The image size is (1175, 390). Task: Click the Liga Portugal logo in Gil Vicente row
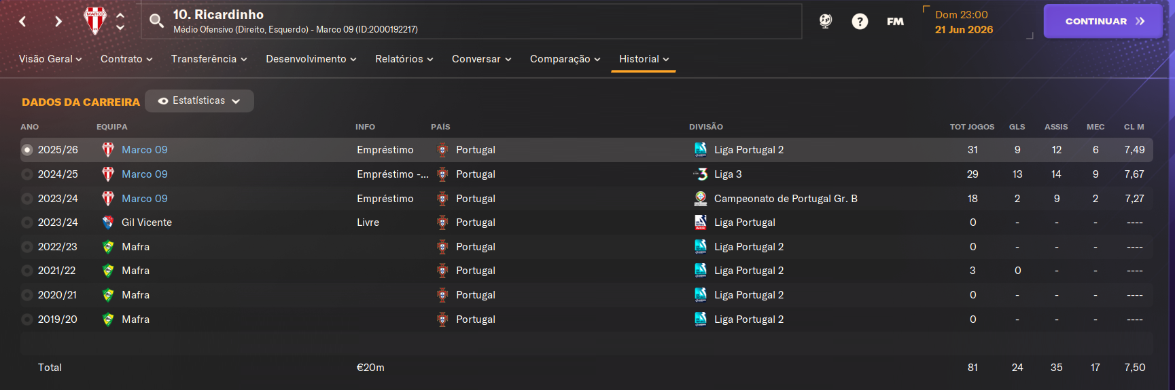[x=701, y=222]
